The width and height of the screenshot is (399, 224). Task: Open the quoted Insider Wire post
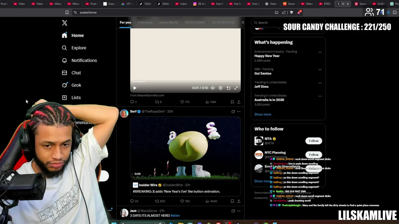pyautogui.click(x=185, y=188)
